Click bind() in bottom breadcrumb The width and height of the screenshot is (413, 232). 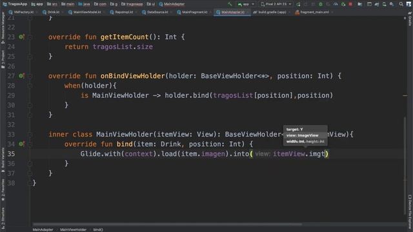(98, 229)
